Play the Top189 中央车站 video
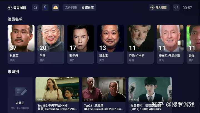This screenshot has height=113, width=200. [57, 95]
